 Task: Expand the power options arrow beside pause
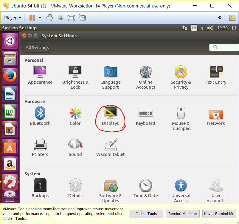point(40,18)
